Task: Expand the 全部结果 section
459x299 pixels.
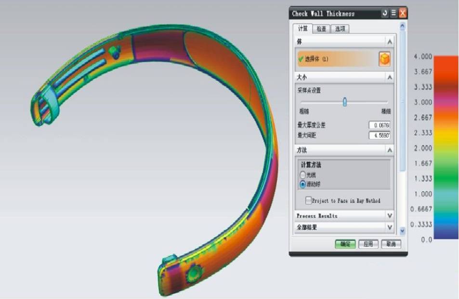Action: [389, 227]
